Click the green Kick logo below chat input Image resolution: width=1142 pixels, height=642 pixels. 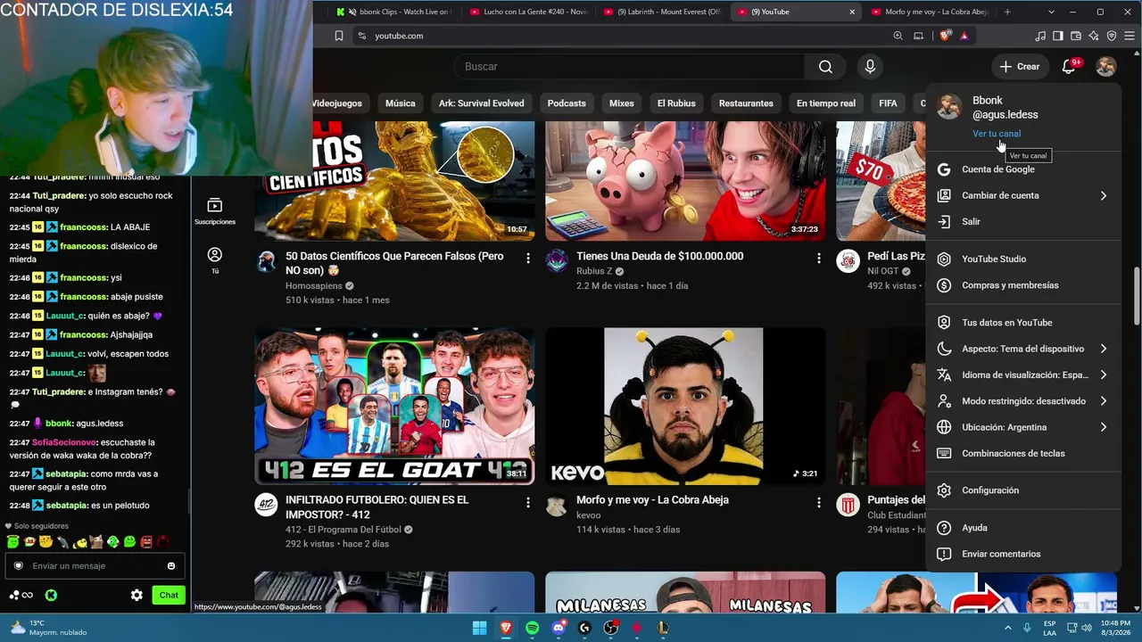coord(51,595)
